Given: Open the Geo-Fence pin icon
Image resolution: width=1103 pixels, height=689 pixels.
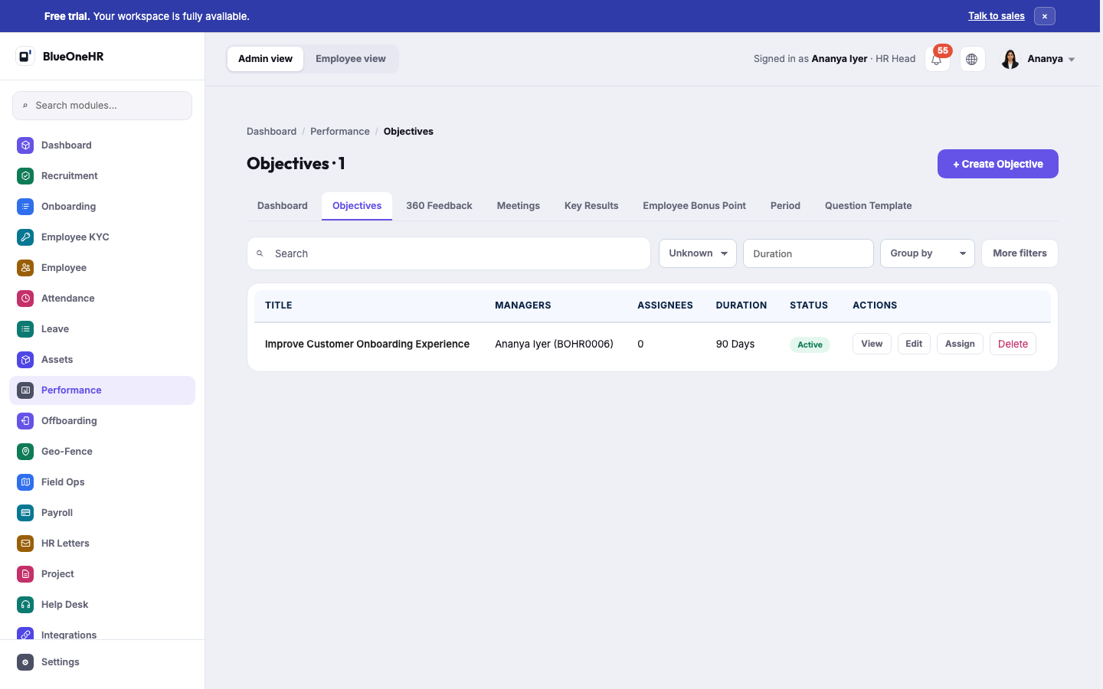Looking at the screenshot, I should (25, 452).
